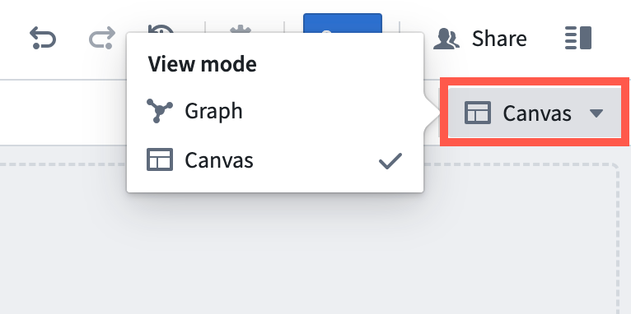Viewport: 631px width, 314px height.
Task: Select Graph view mode
Action: coord(275,110)
